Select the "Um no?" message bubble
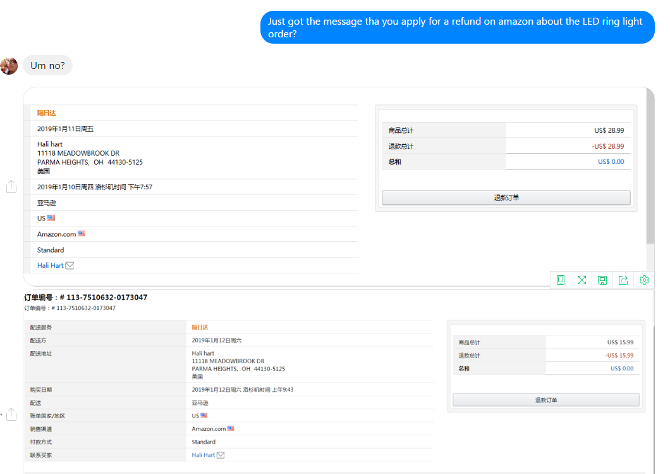 47,65
